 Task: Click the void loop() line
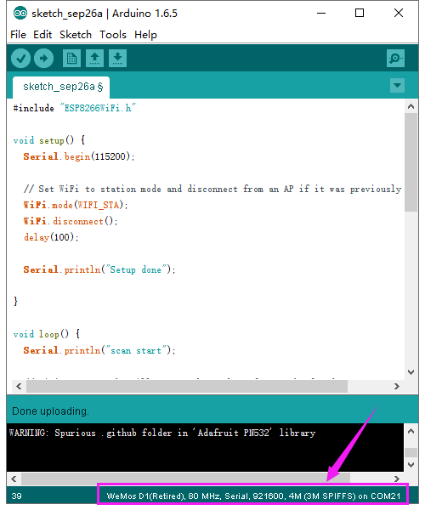pos(47,334)
